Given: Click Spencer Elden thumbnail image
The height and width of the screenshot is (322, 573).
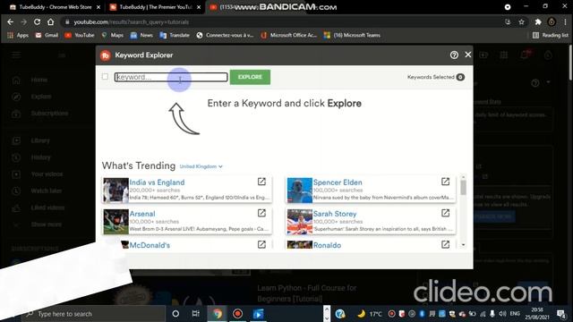Looking at the screenshot, I should (x=300, y=191).
